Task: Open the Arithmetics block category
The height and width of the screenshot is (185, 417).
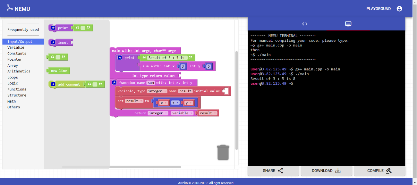Action: coord(23,71)
